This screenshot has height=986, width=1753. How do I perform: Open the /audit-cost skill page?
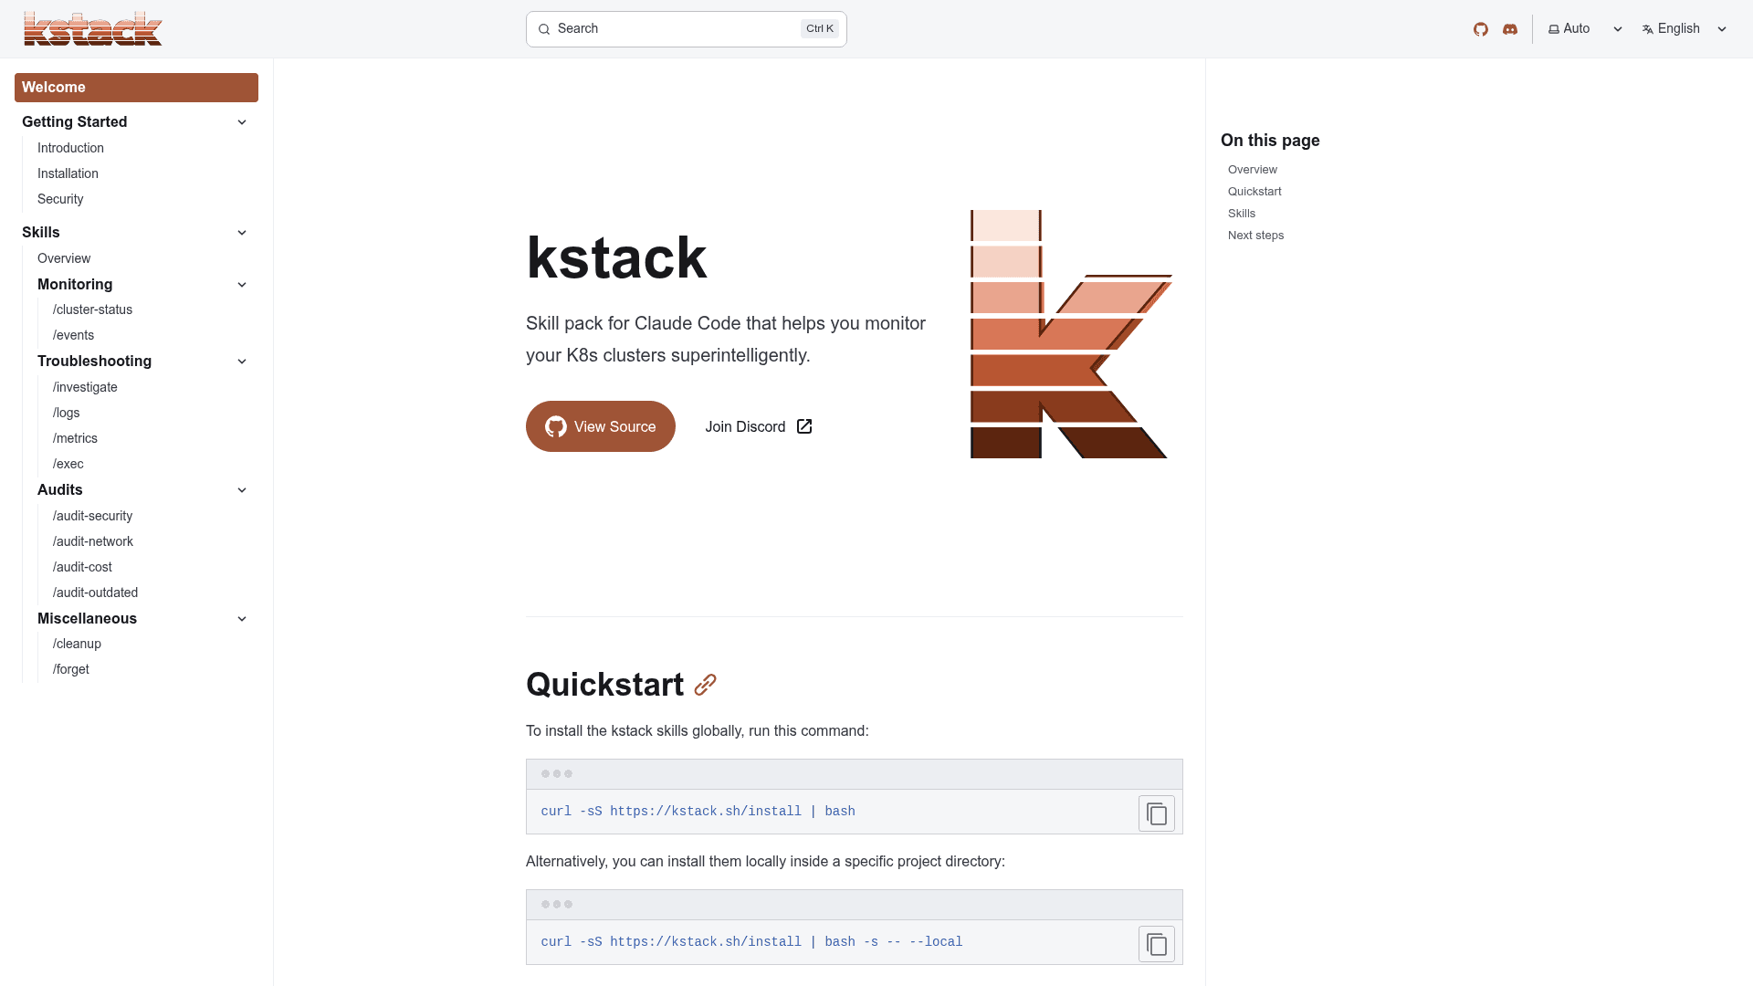82,567
